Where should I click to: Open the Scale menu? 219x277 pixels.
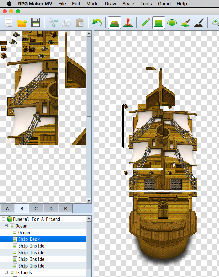pos(128,4)
